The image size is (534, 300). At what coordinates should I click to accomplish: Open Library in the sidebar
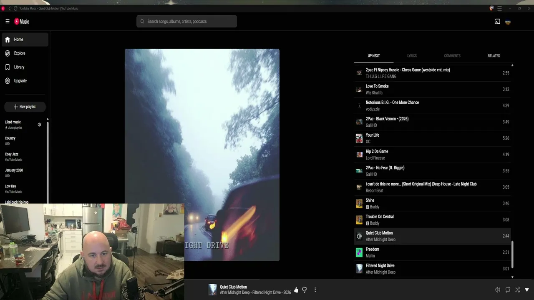24,67
